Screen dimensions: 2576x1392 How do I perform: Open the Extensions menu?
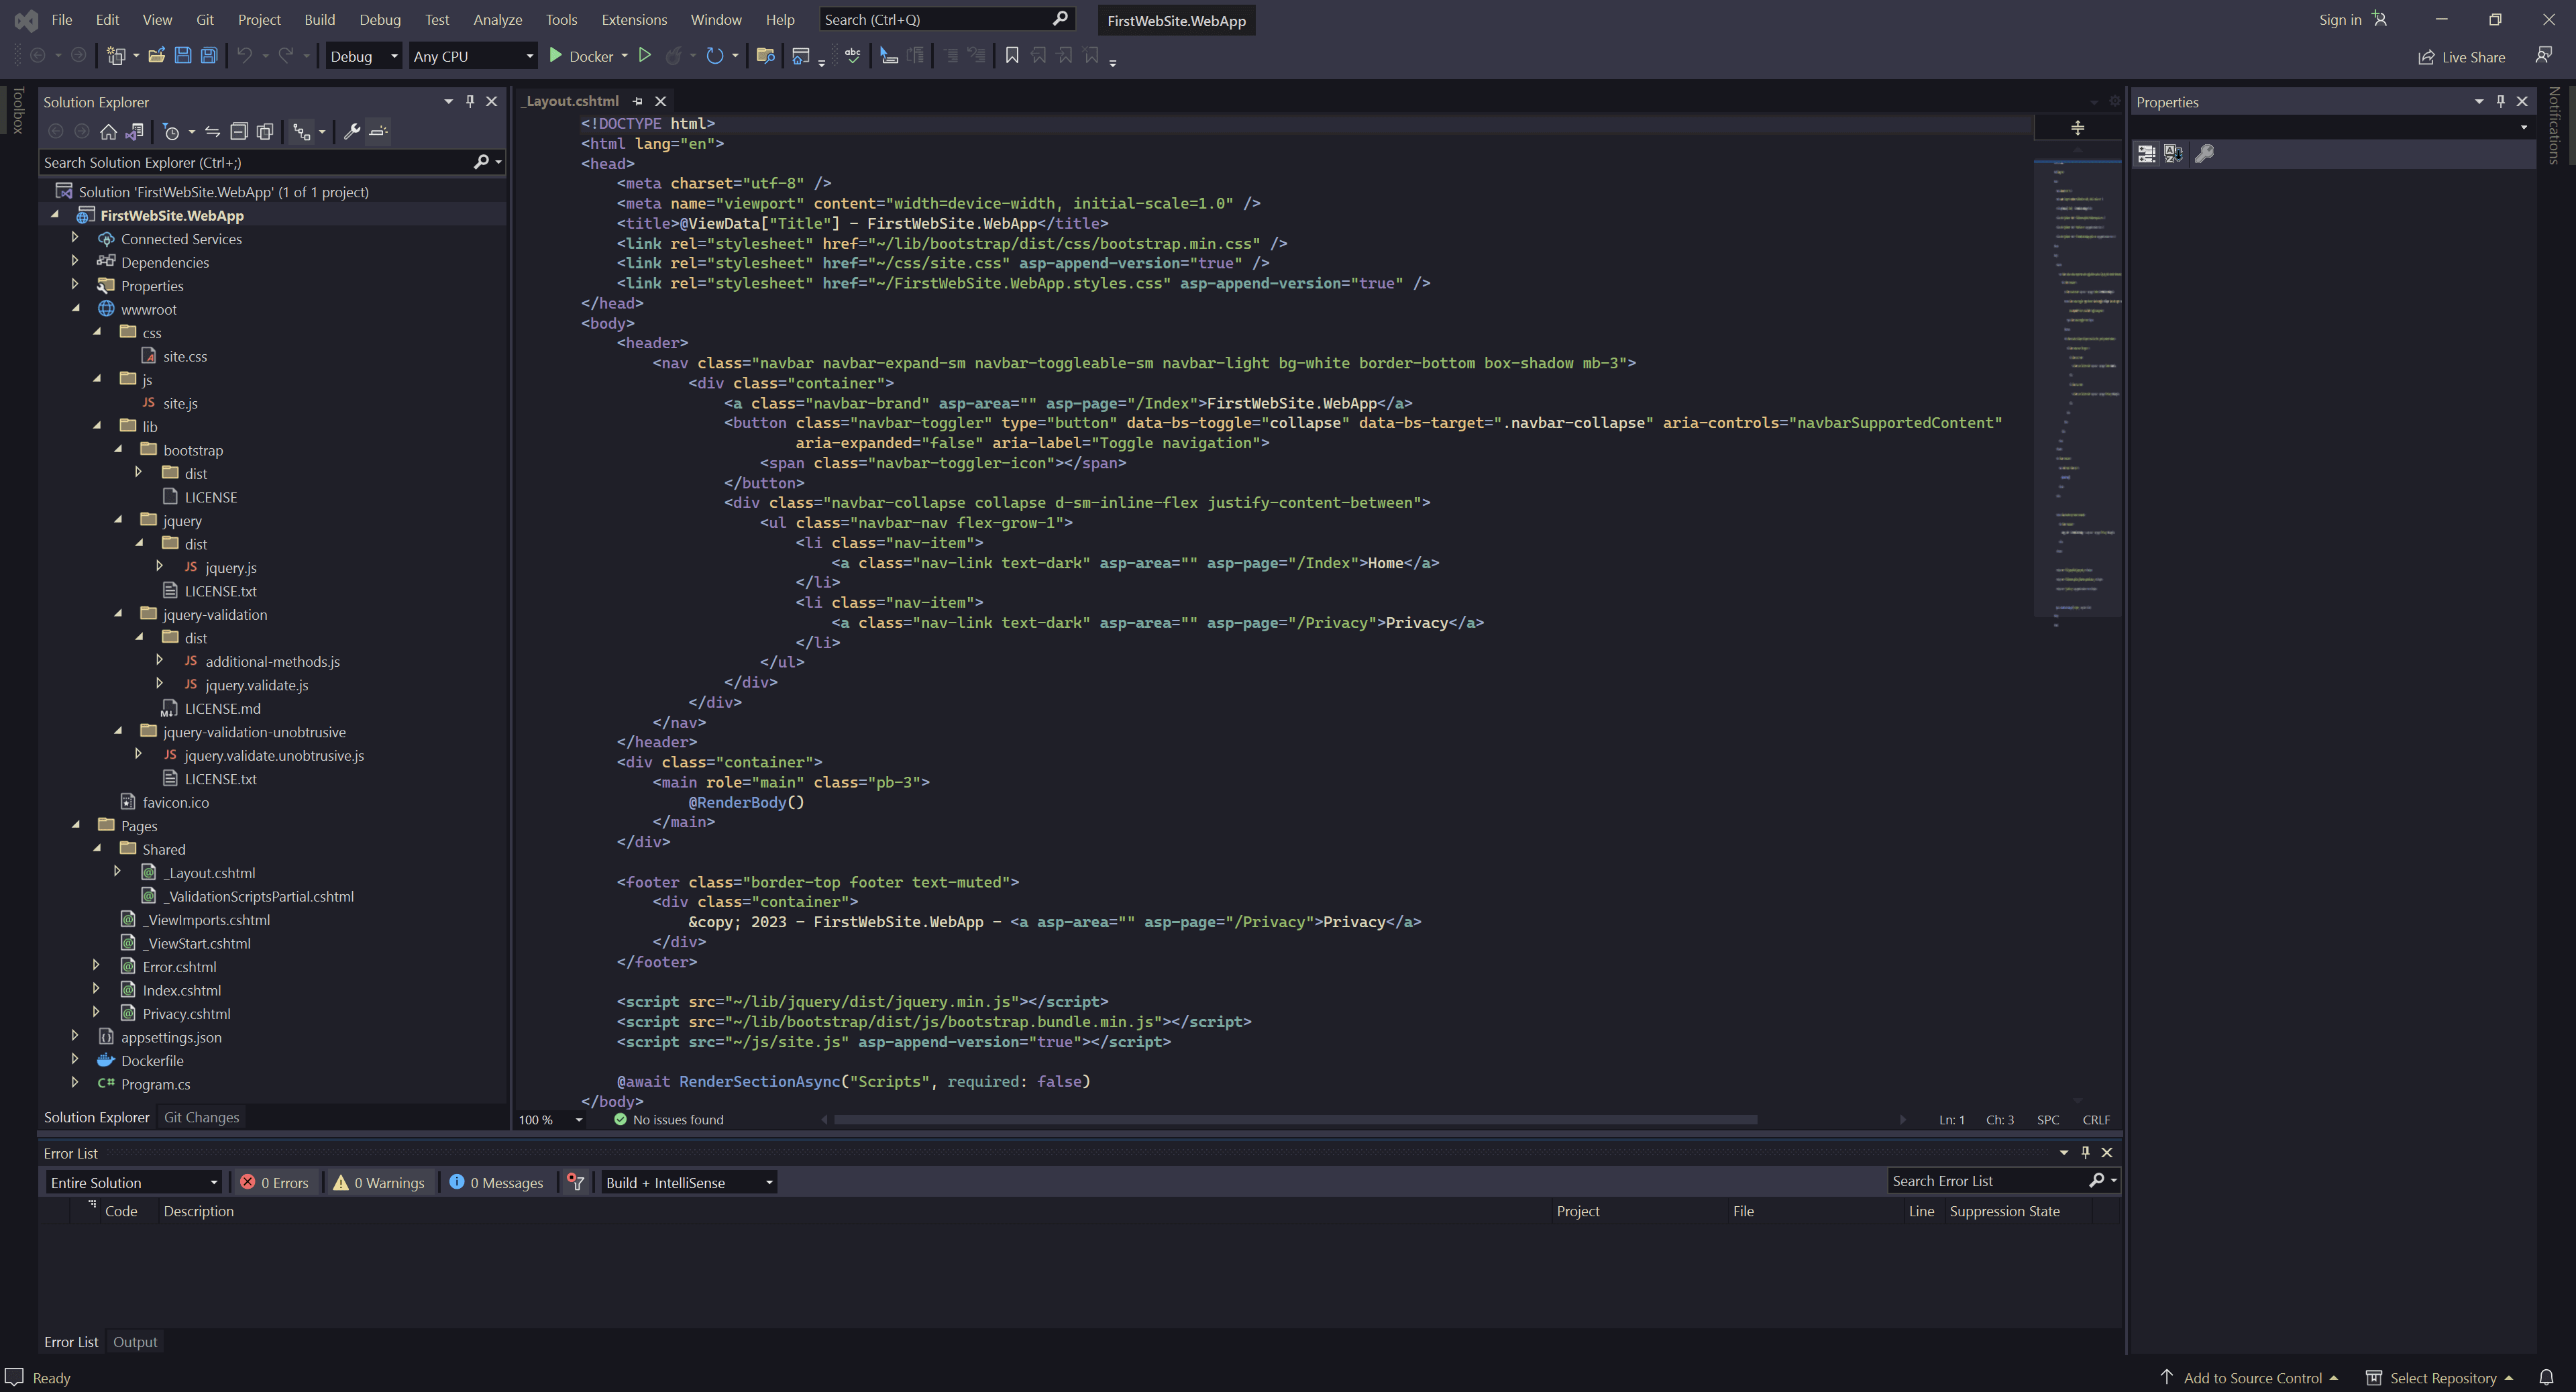click(x=633, y=19)
